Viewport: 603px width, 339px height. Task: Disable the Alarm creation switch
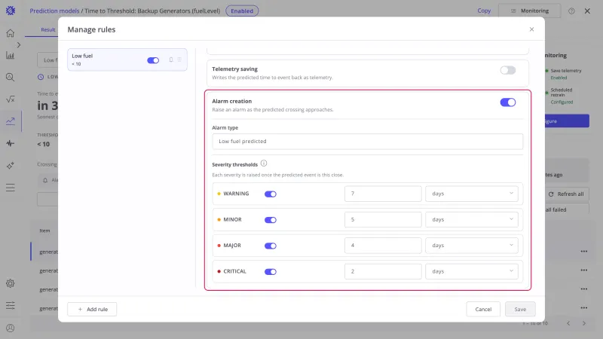click(x=507, y=102)
